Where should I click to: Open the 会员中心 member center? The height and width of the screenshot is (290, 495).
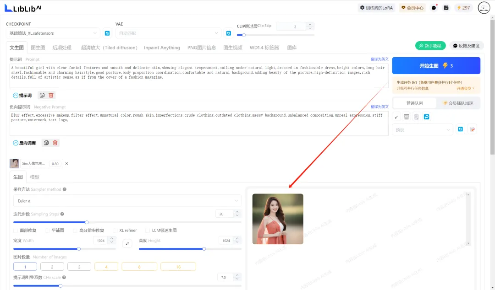412,8
